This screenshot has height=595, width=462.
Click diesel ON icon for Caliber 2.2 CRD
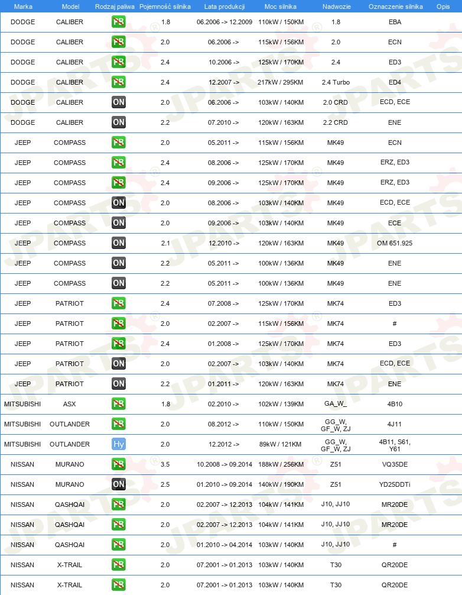pos(119,122)
